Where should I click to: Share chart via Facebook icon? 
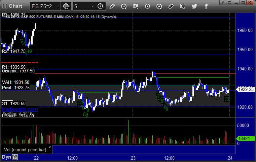tap(206, 6)
